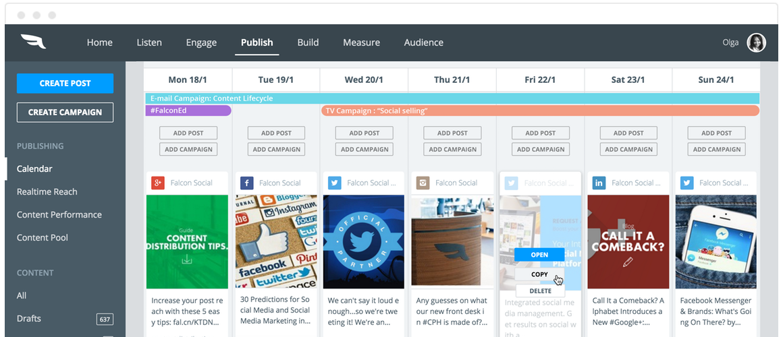Click Delete on Friday's post overlay
The height and width of the screenshot is (337, 783).
[540, 291]
